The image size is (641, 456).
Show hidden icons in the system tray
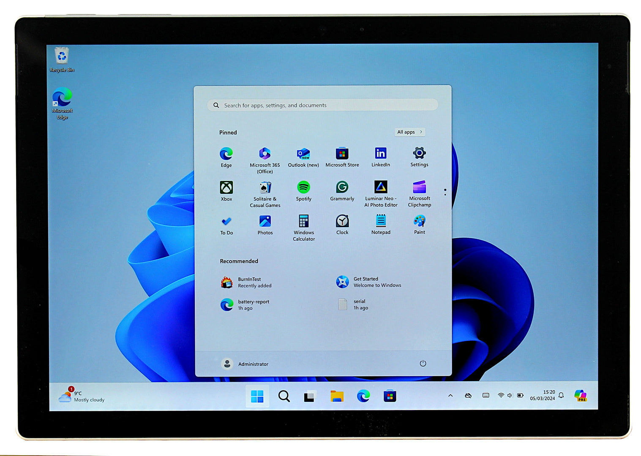tap(450, 396)
